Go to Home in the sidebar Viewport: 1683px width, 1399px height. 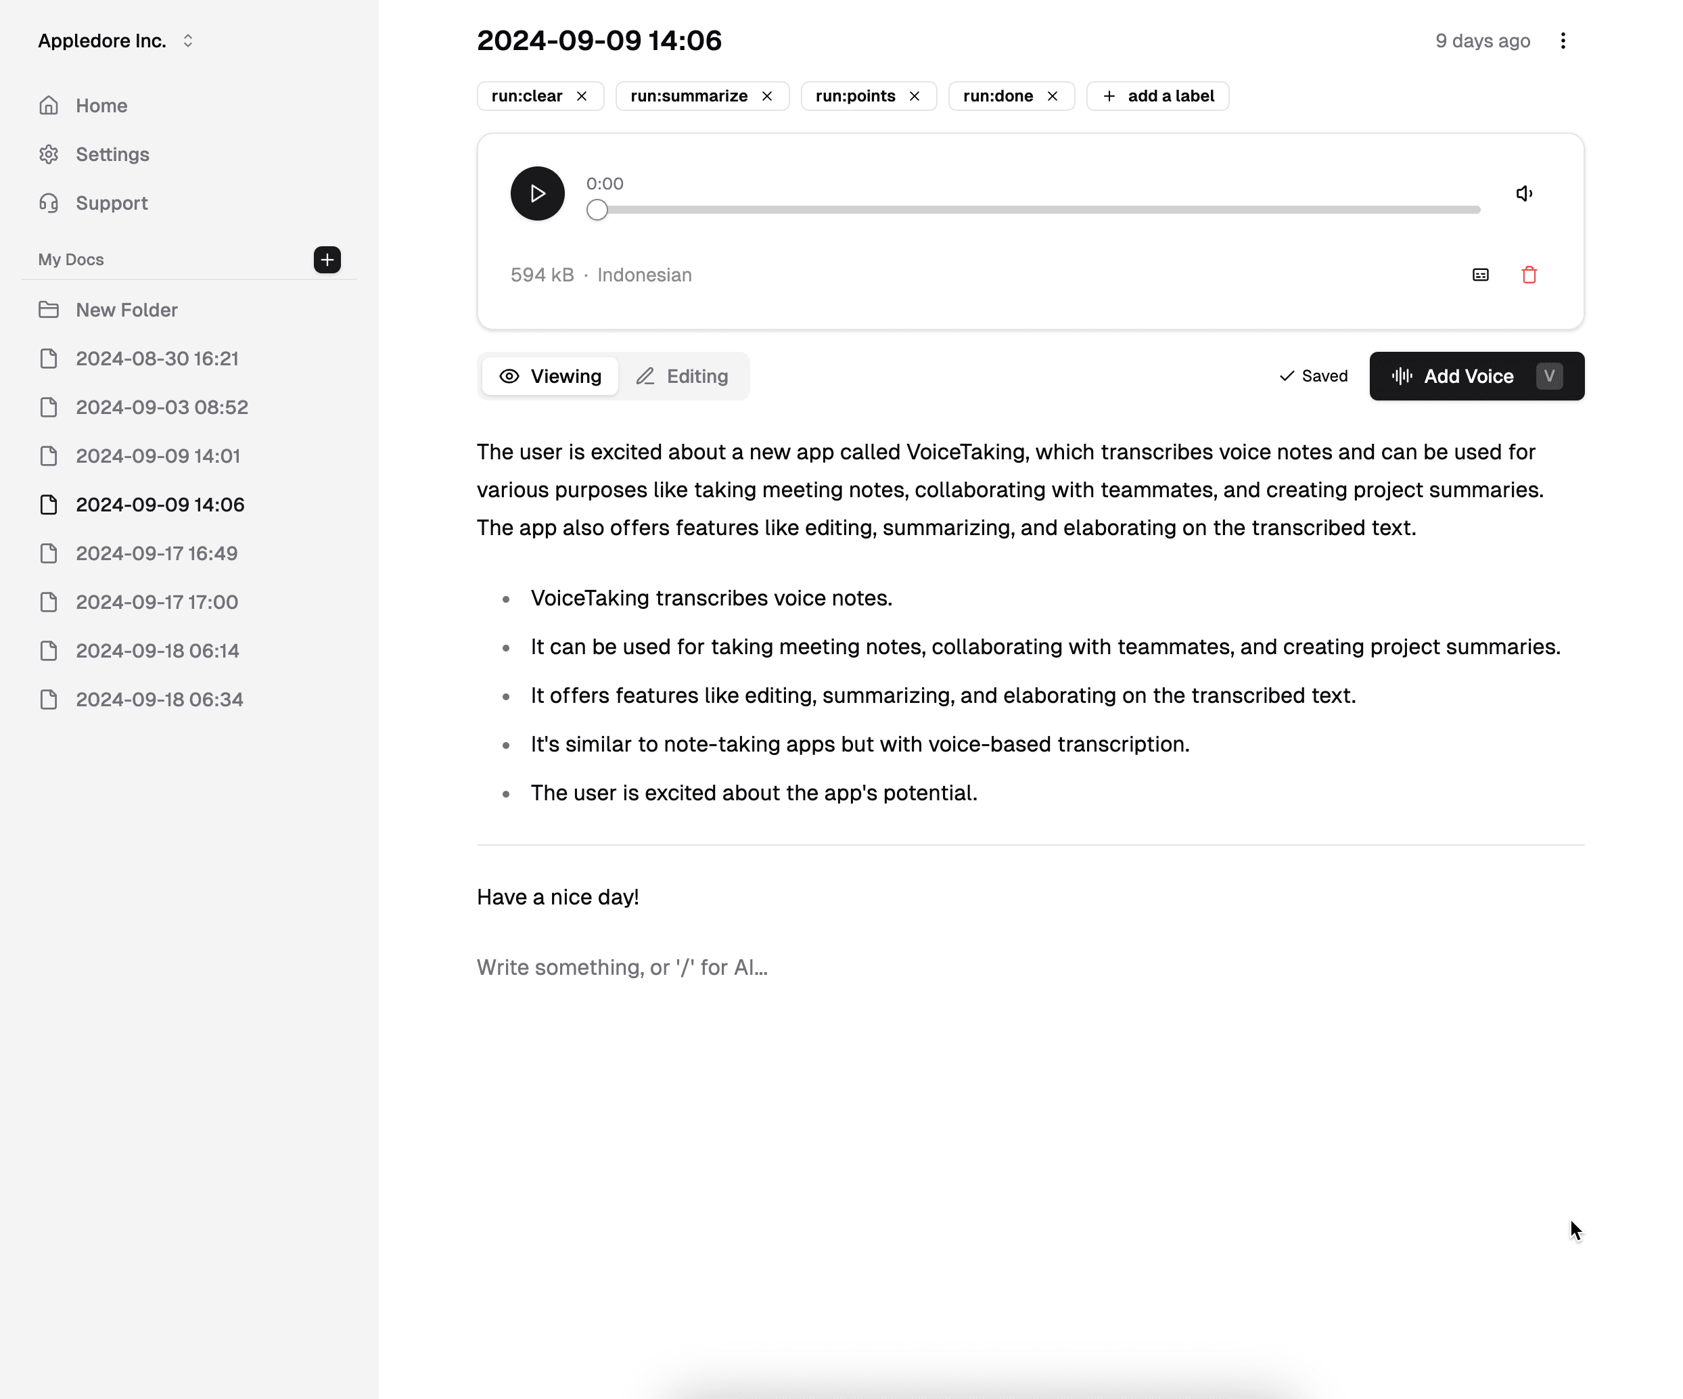[x=101, y=106]
